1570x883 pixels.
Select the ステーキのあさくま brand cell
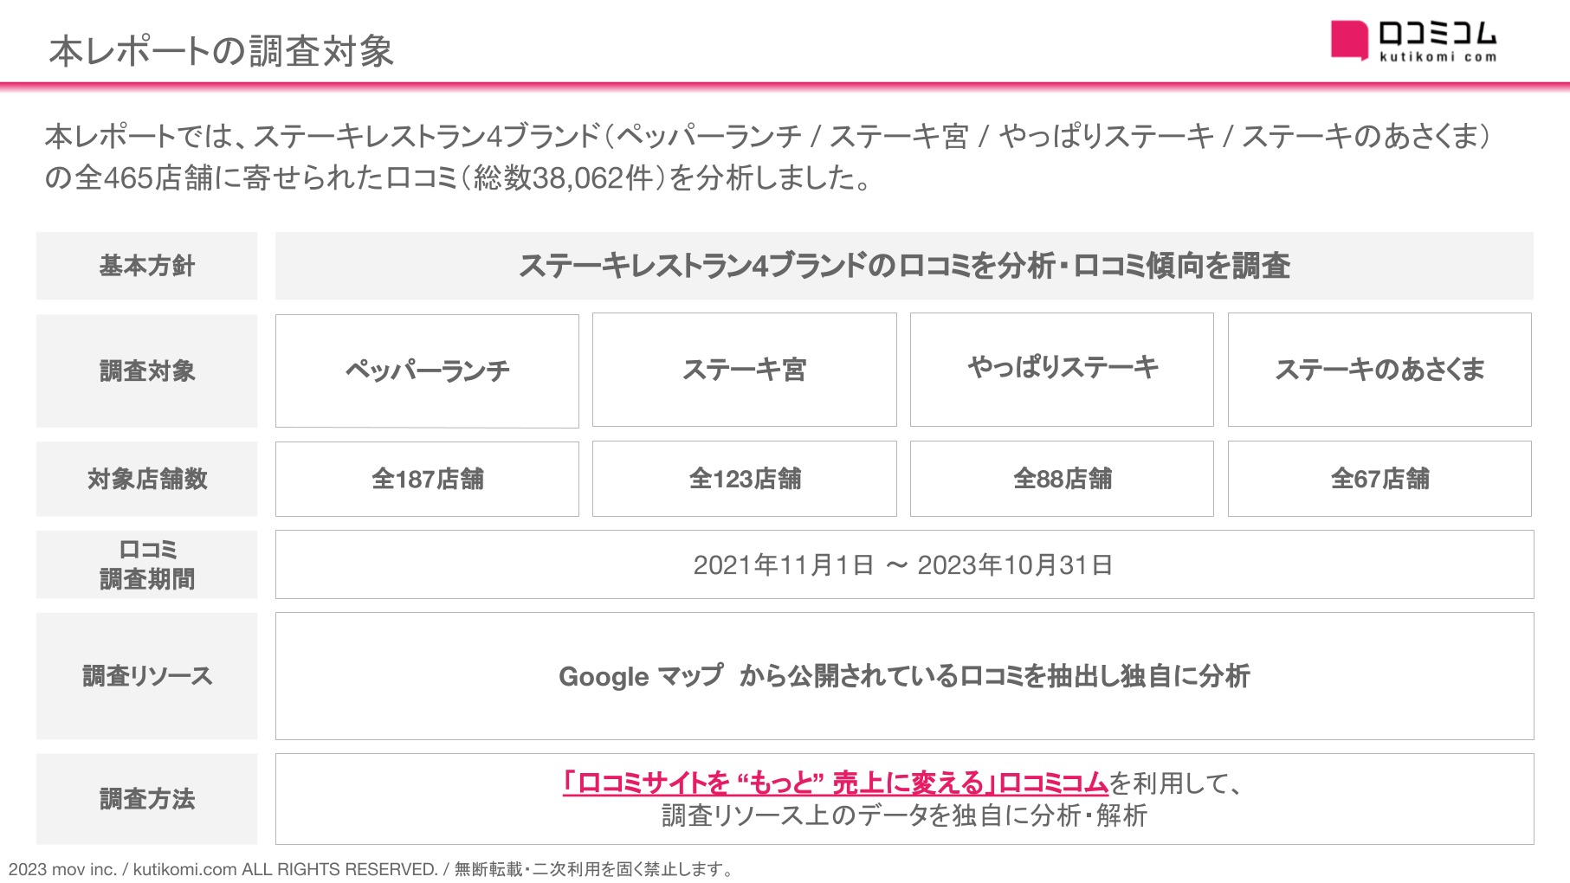pos(1379,370)
